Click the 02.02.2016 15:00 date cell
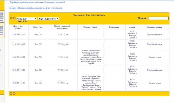174x103 pixels. (x=19, y=70)
